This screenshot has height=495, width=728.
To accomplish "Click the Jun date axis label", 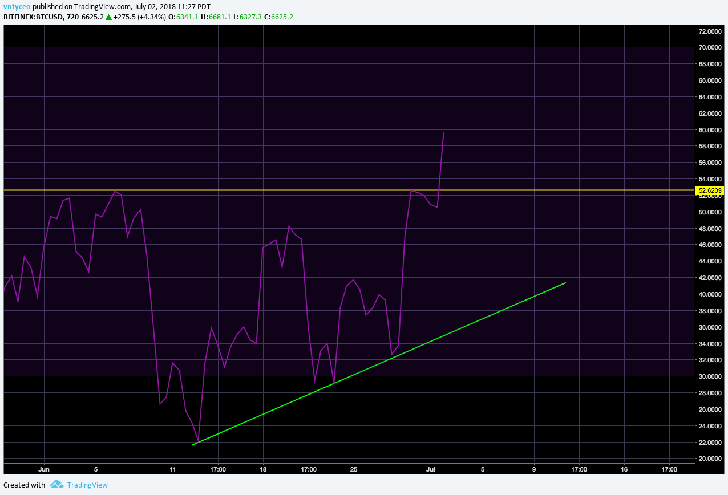I will 44,470.
